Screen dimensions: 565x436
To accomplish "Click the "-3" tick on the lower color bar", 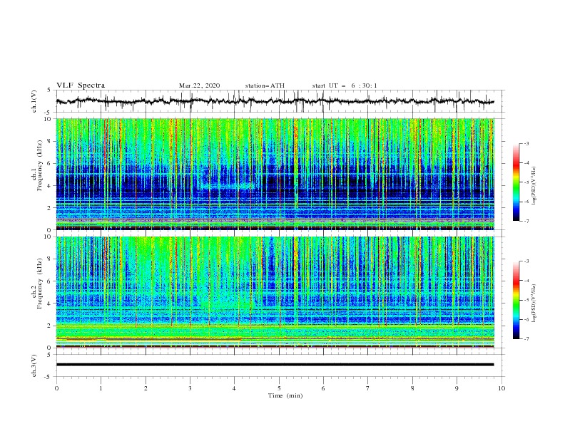I will point(526,261).
